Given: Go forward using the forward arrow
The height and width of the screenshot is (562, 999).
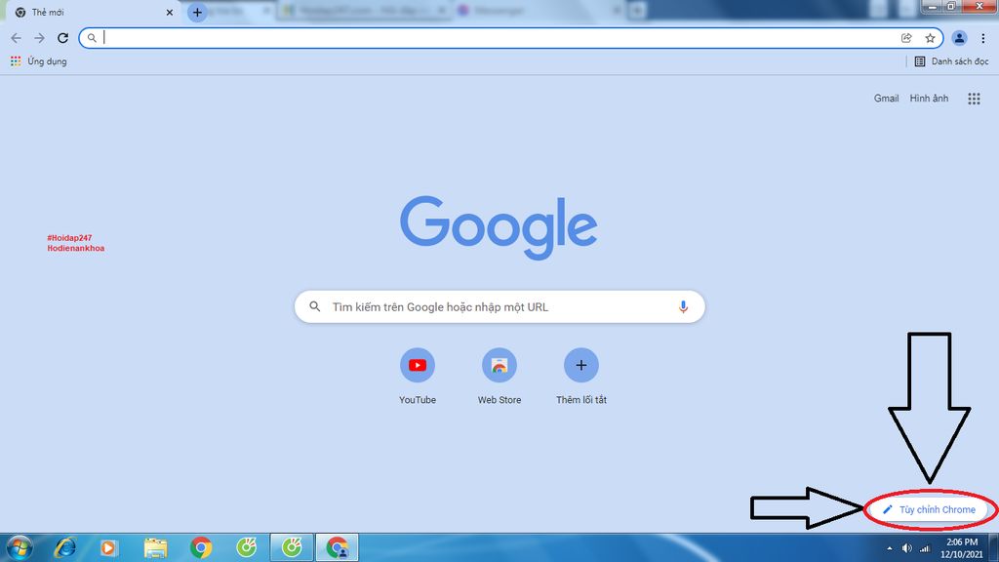Looking at the screenshot, I should (x=39, y=38).
